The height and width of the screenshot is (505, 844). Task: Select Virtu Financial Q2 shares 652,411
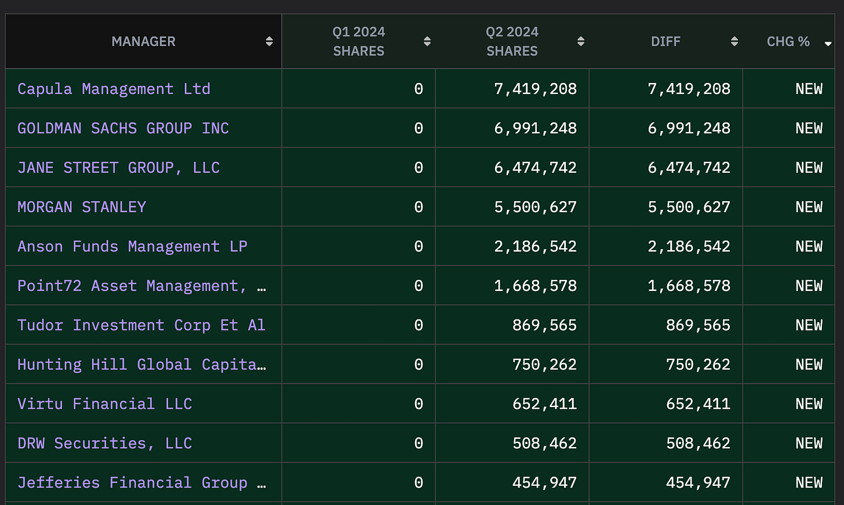coord(544,404)
